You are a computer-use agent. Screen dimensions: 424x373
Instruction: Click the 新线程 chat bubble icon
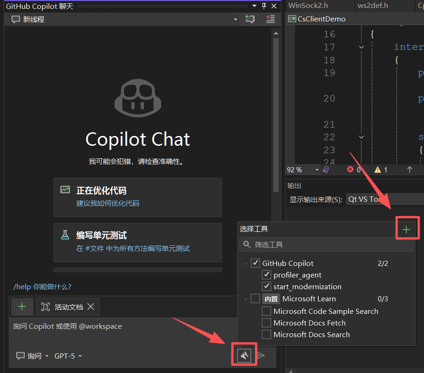point(15,19)
